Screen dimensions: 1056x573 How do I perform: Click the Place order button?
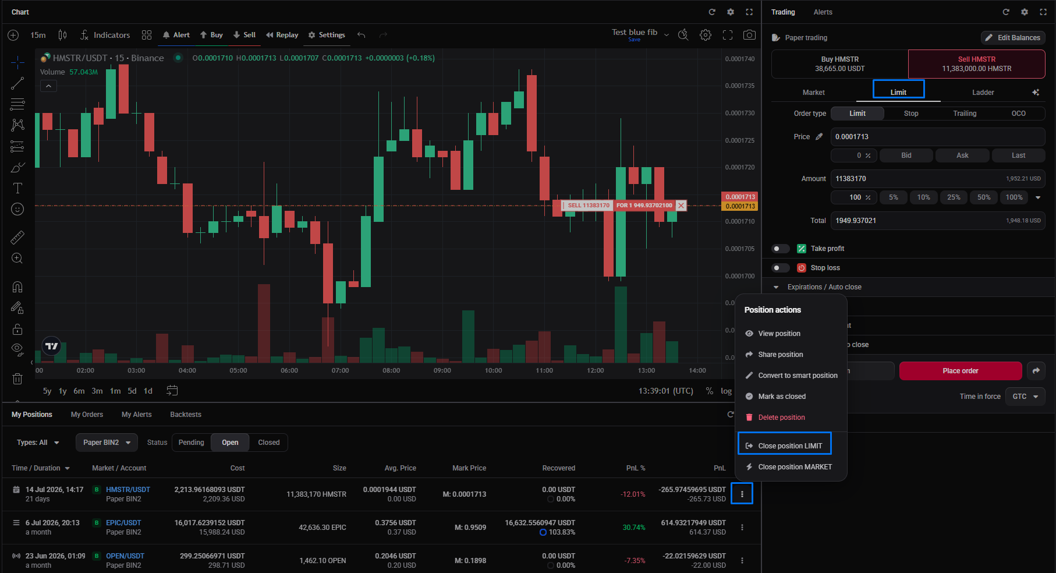pos(961,371)
